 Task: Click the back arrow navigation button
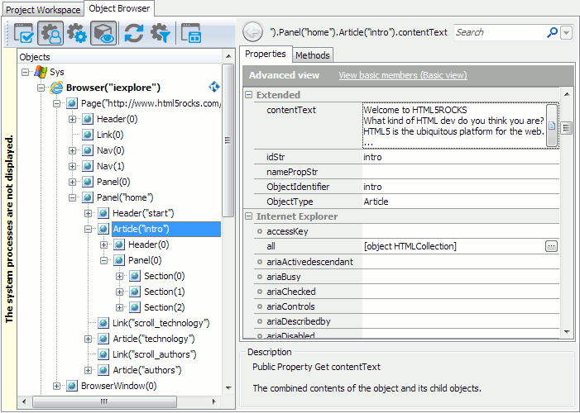253,32
